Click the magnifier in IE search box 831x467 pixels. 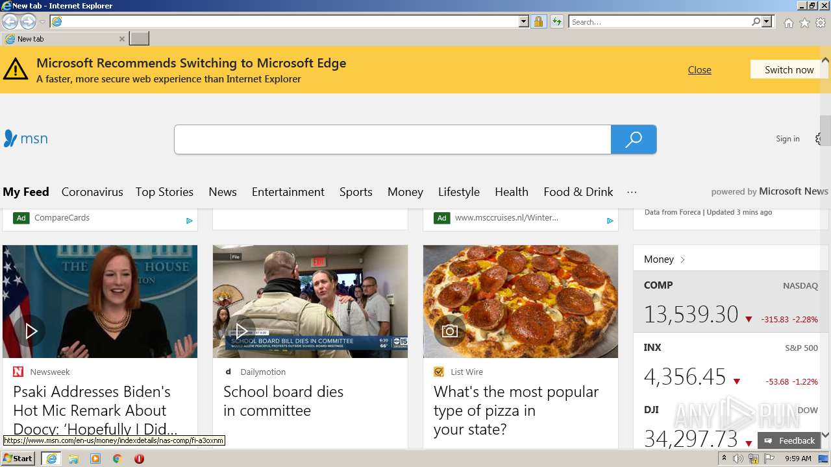pyautogui.click(x=756, y=22)
